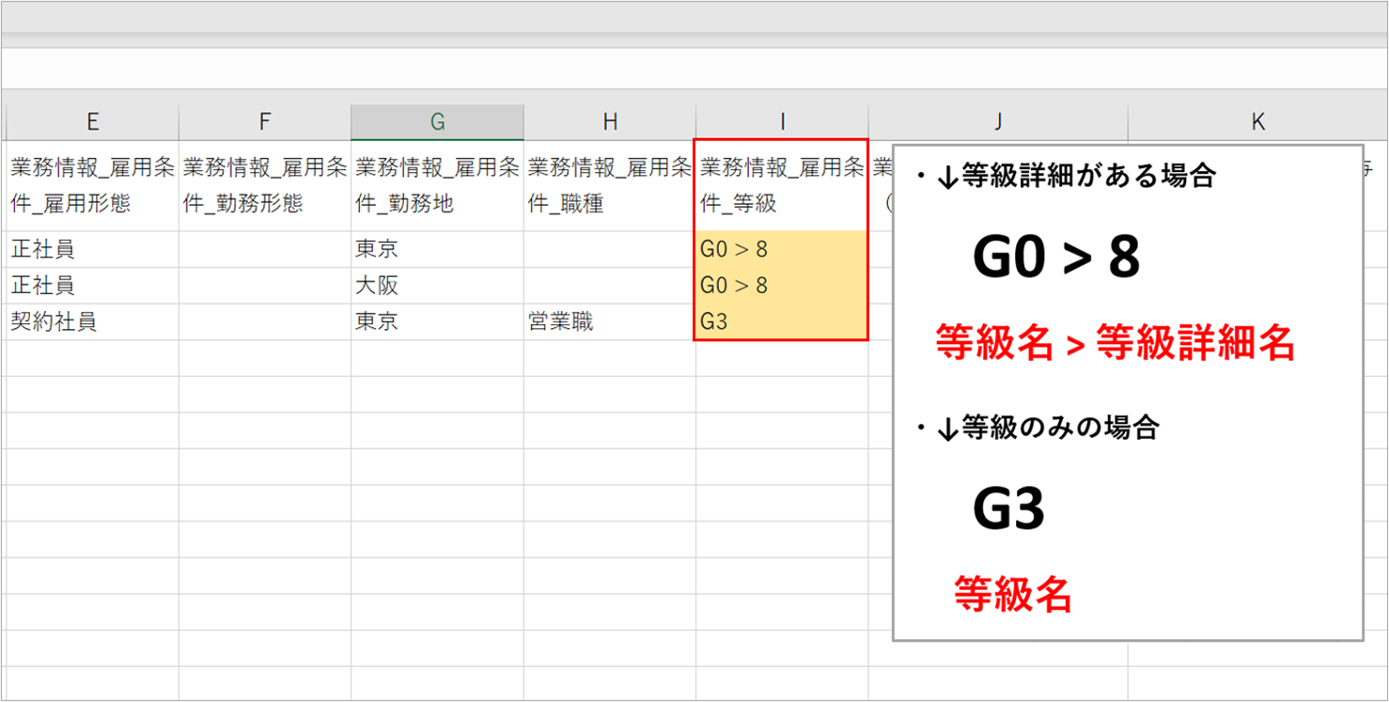Select the 雇用形態 header cell
Image resolution: width=1389 pixels, height=702 pixels.
pos(92,185)
